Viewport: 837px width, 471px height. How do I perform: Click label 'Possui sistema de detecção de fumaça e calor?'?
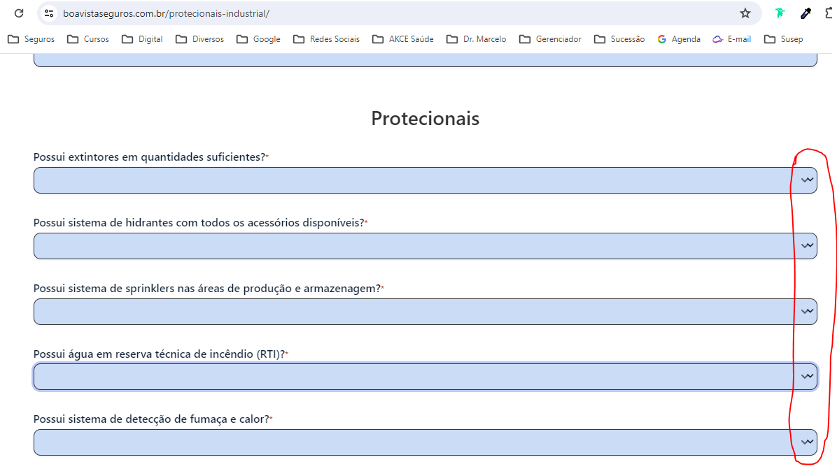pos(153,419)
